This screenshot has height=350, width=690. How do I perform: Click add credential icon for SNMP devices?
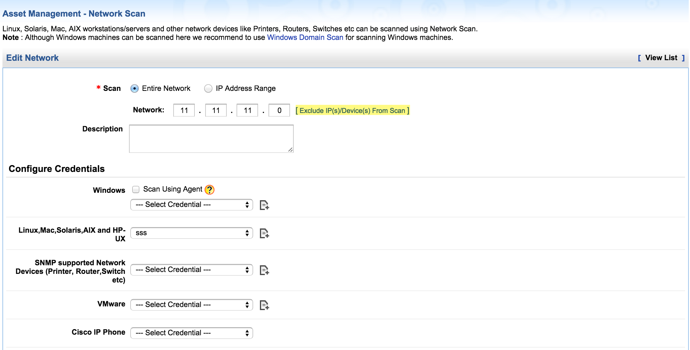[x=264, y=270]
